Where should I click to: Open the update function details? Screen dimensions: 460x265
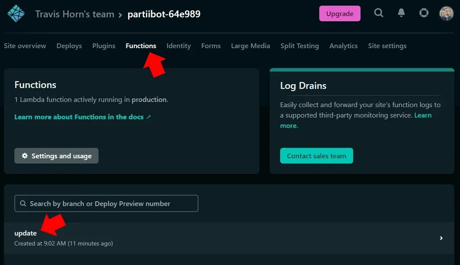pos(25,233)
